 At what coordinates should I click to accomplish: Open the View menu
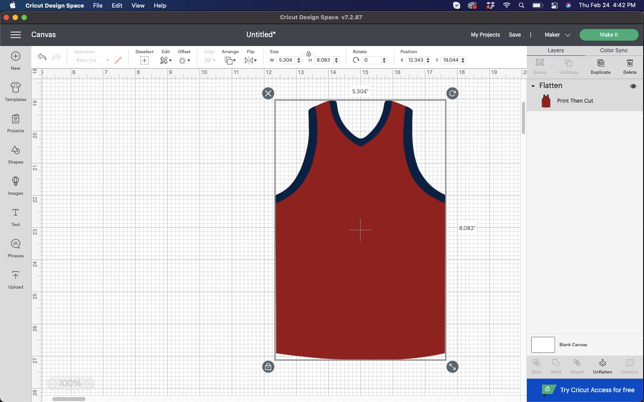tap(138, 5)
